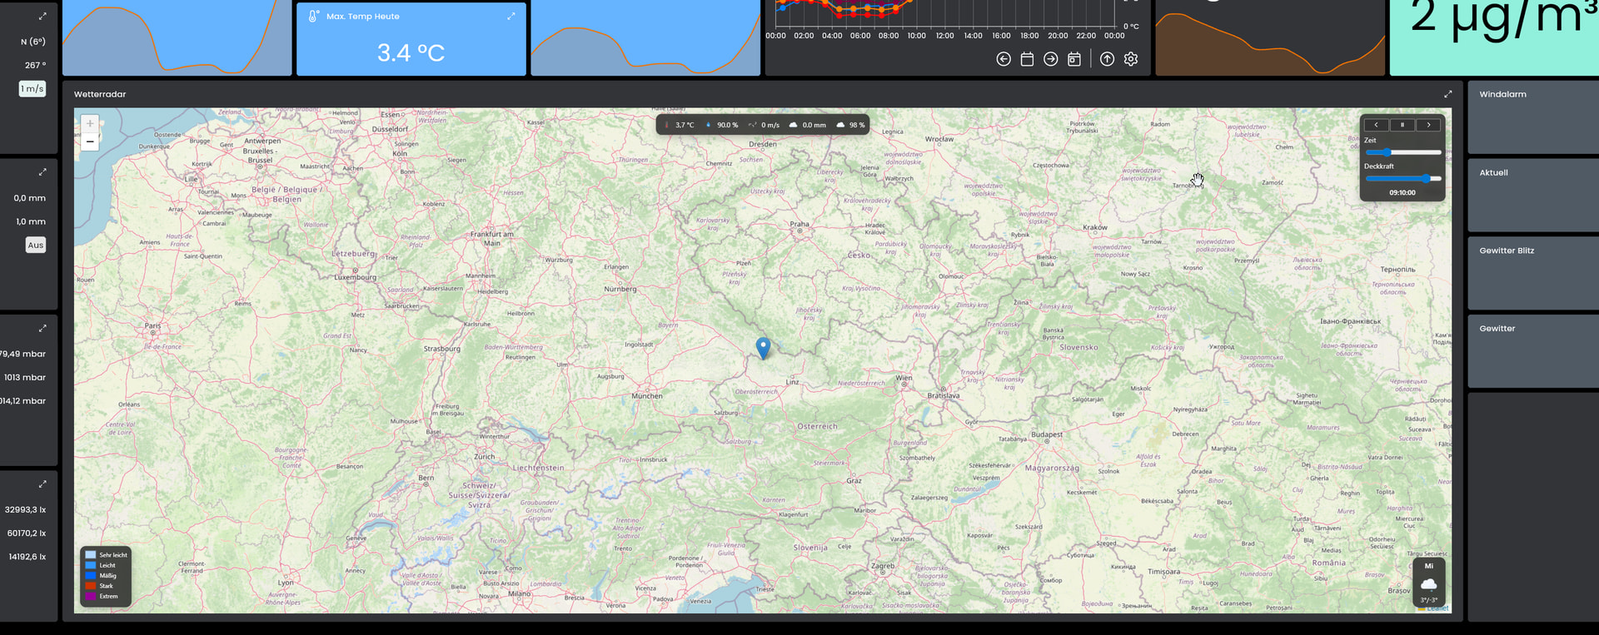Open the empty calendar date picker icon

click(x=1027, y=59)
